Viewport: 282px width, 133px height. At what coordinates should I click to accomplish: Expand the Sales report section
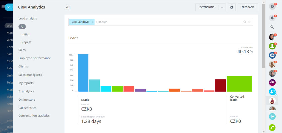(22, 50)
